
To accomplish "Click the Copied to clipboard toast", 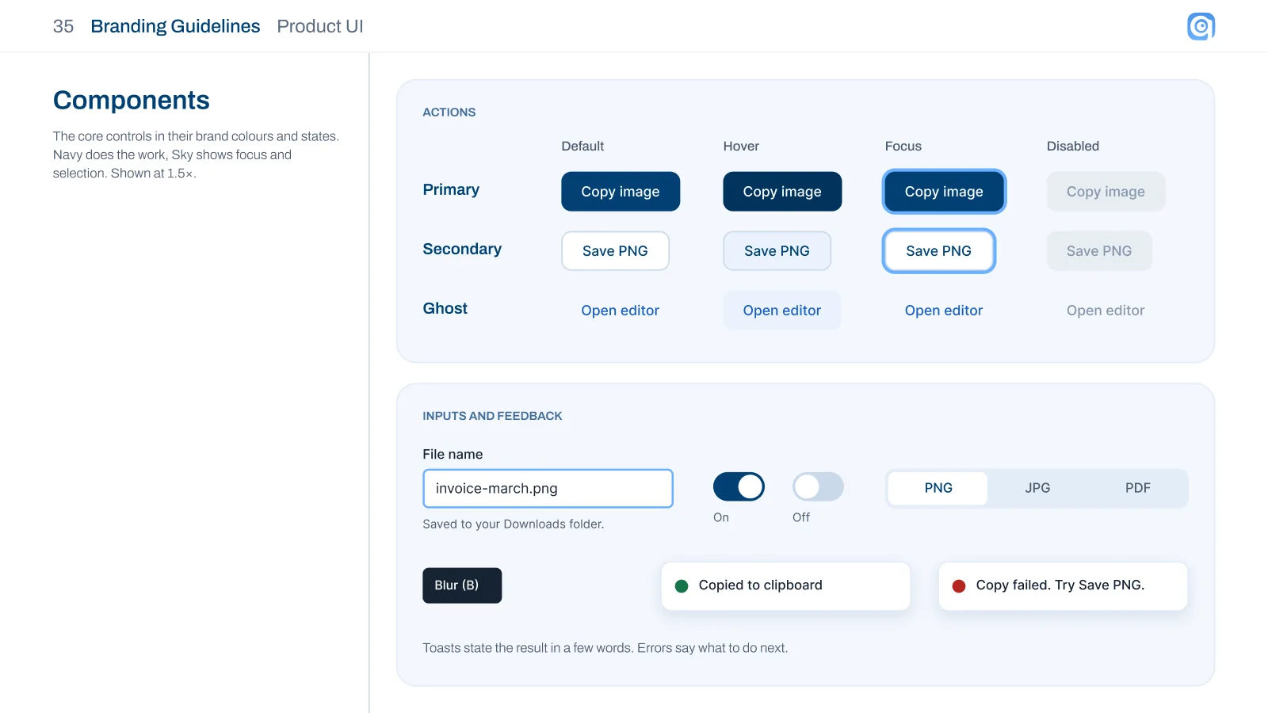I will (x=785, y=586).
